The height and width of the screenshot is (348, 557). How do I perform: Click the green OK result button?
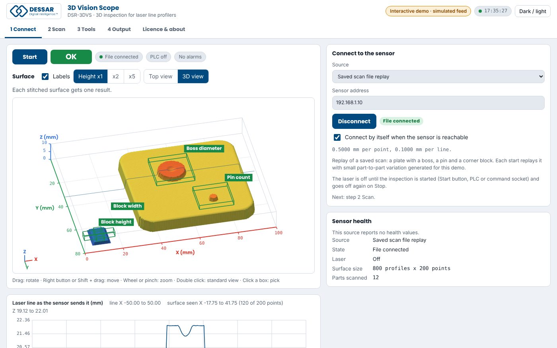click(x=71, y=57)
